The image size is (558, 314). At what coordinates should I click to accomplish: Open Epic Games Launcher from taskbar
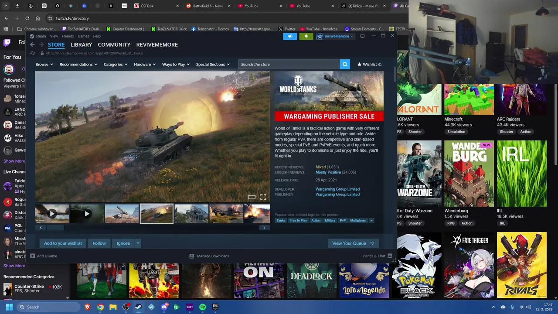pos(215,307)
